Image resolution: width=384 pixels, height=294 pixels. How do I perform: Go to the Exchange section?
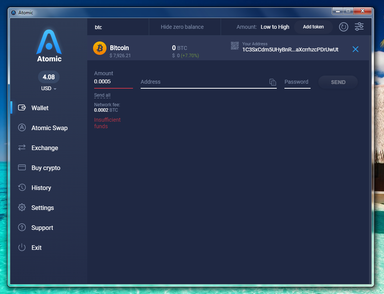click(x=45, y=148)
